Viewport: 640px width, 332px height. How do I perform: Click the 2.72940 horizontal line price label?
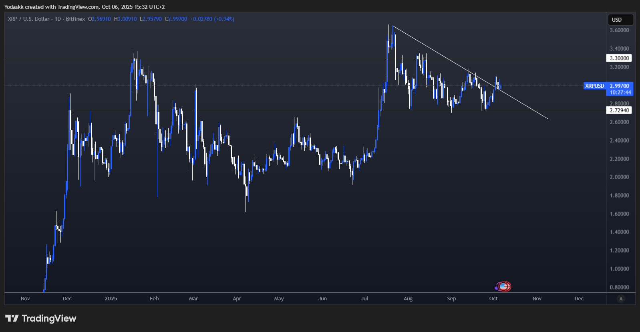tap(619, 110)
